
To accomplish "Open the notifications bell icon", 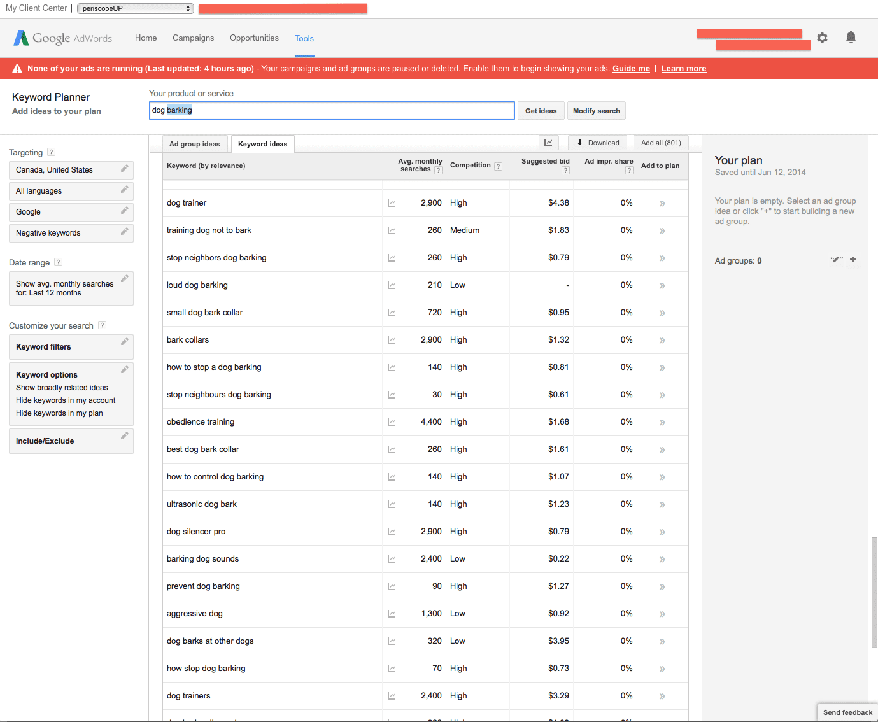I will pos(851,38).
